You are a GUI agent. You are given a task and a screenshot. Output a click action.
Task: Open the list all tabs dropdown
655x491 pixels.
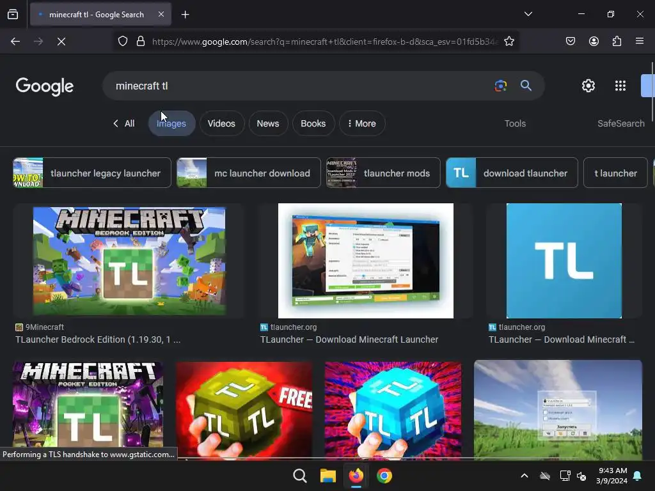coord(528,14)
